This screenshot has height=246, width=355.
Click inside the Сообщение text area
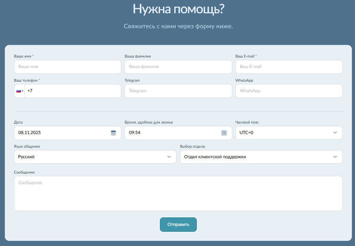click(x=178, y=193)
